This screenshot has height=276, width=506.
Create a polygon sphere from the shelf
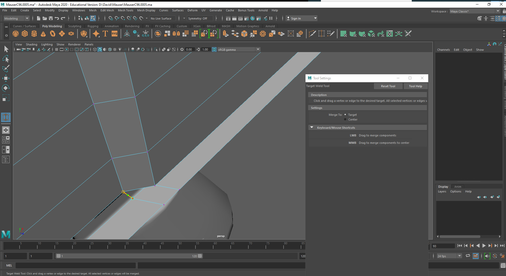pyautogui.click(x=16, y=34)
